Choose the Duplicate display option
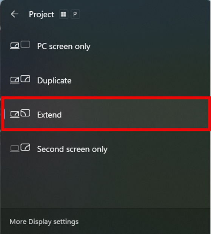The width and height of the screenshot is (211, 234). coord(54,81)
